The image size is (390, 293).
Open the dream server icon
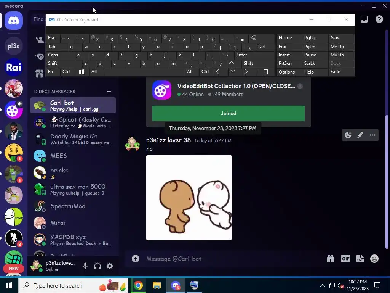tap(14, 217)
